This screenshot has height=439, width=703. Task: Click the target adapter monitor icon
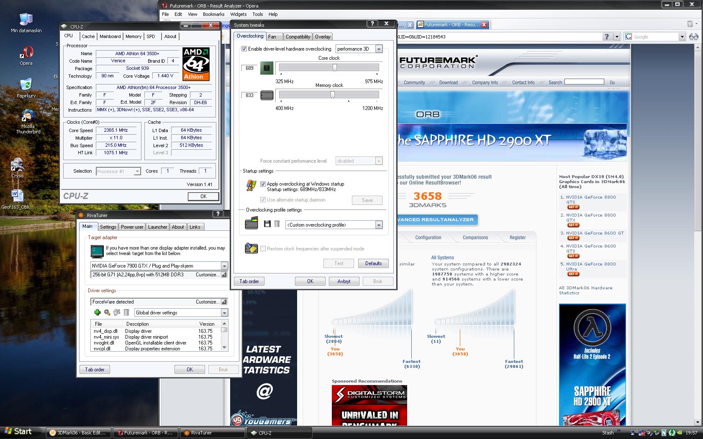pos(97,251)
